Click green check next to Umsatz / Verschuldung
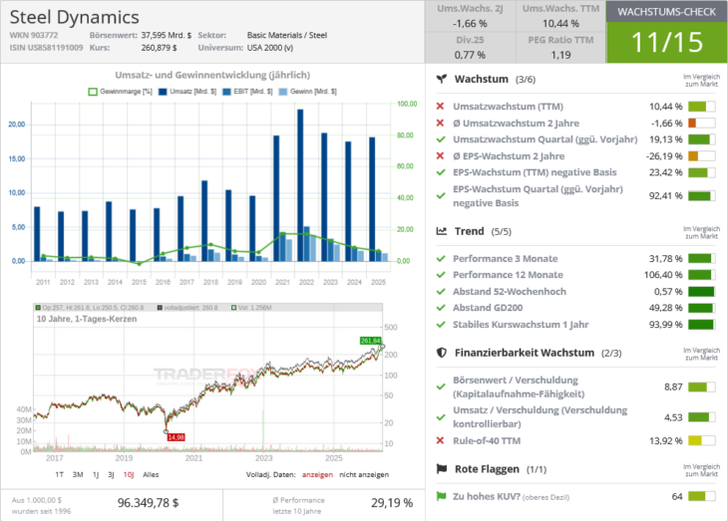 [441, 417]
